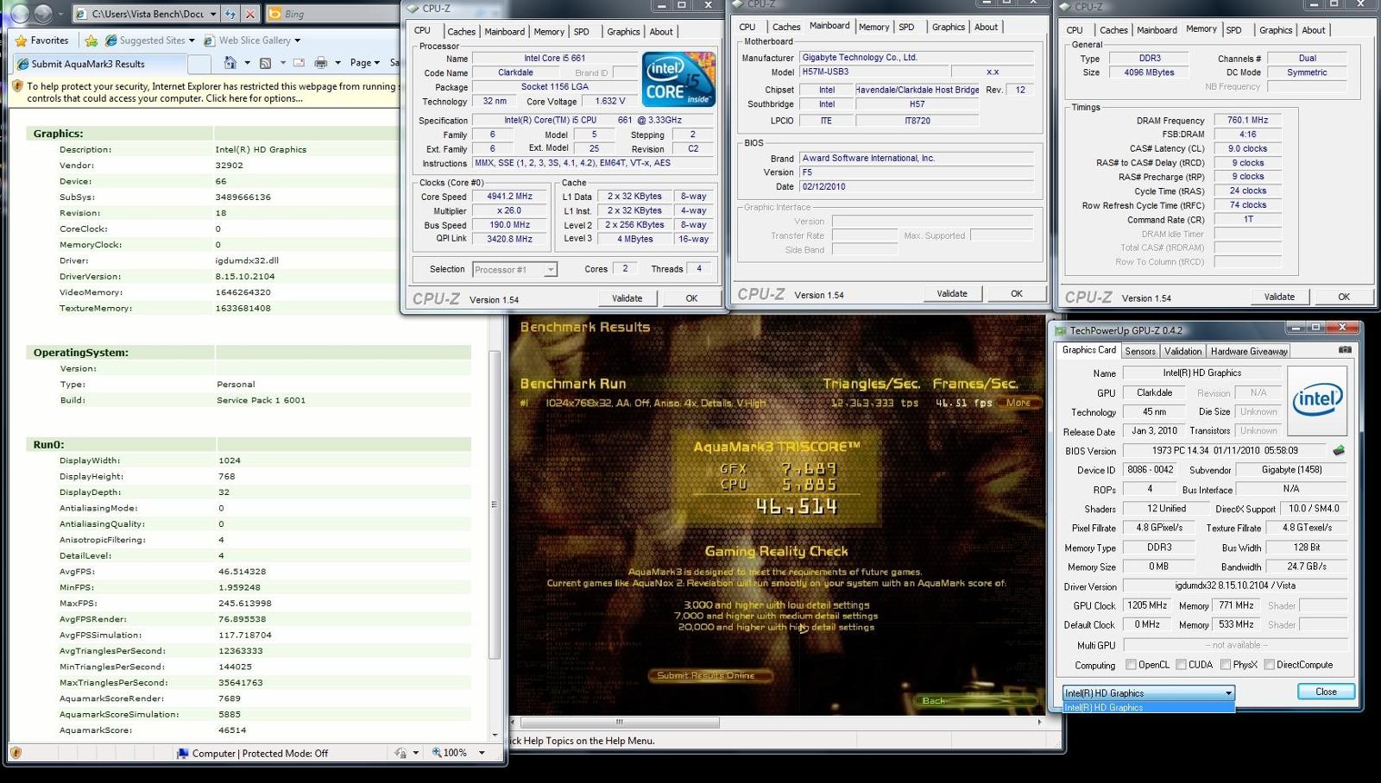
Task: Click the IE address bar path field
Action: [147, 14]
